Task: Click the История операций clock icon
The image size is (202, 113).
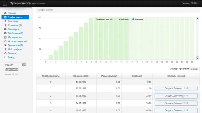Action: click(x=5, y=41)
